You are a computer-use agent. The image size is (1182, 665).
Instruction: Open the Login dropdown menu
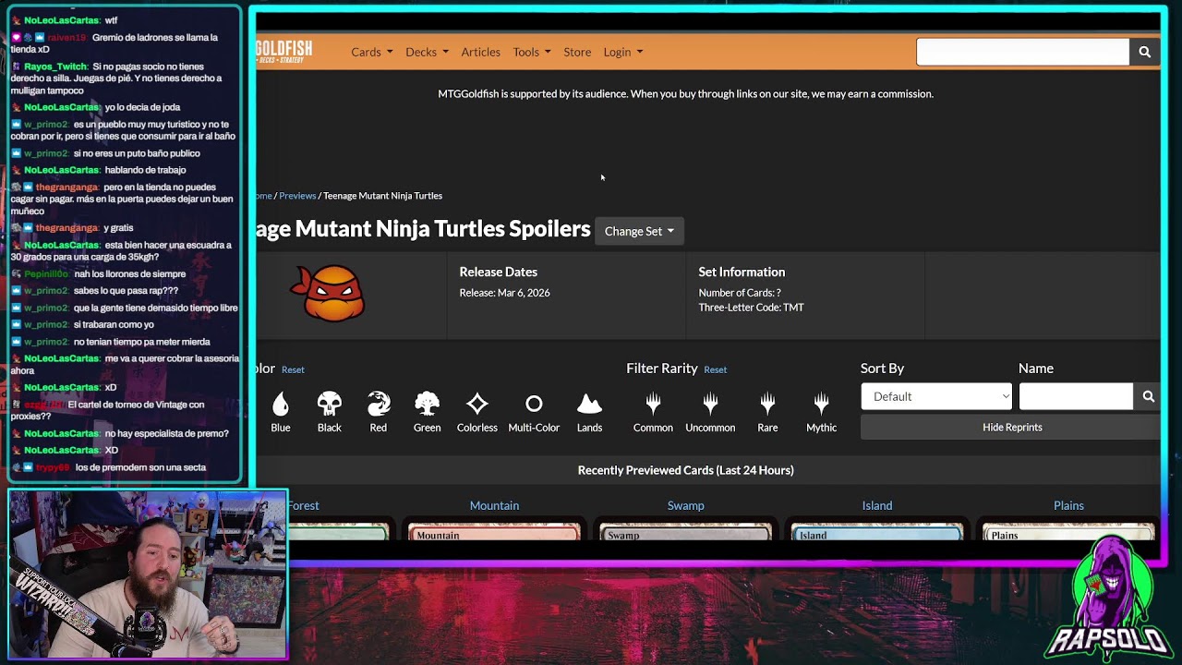623,52
